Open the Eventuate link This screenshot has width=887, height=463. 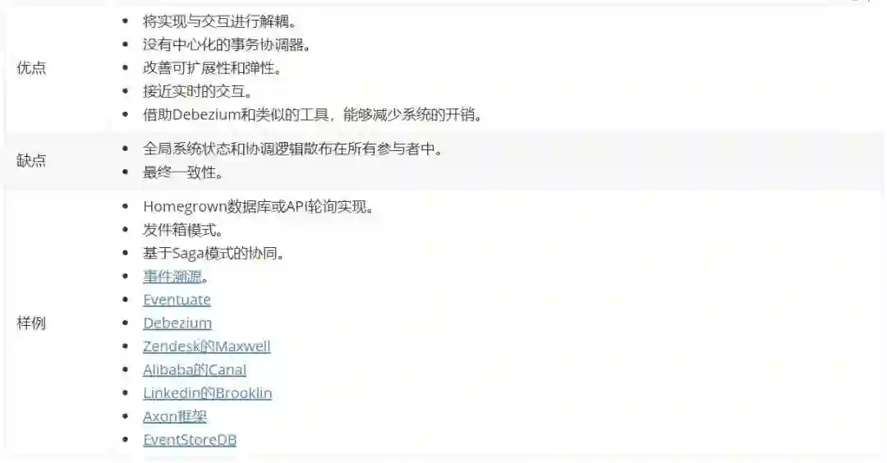(x=177, y=300)
